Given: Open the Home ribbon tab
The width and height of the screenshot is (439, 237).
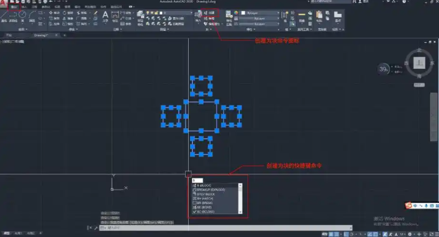Looking at the screenshot, I should 14,7.
